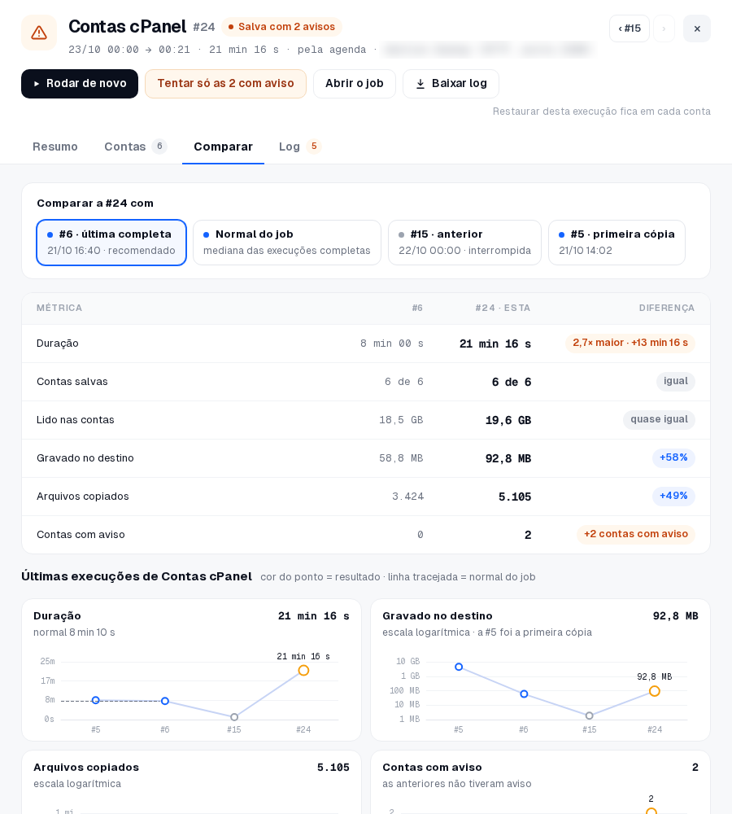Screen dimensions: 732x814
Task: Click the 'normal 8 min 10 s' label
Action: [74, 632]
